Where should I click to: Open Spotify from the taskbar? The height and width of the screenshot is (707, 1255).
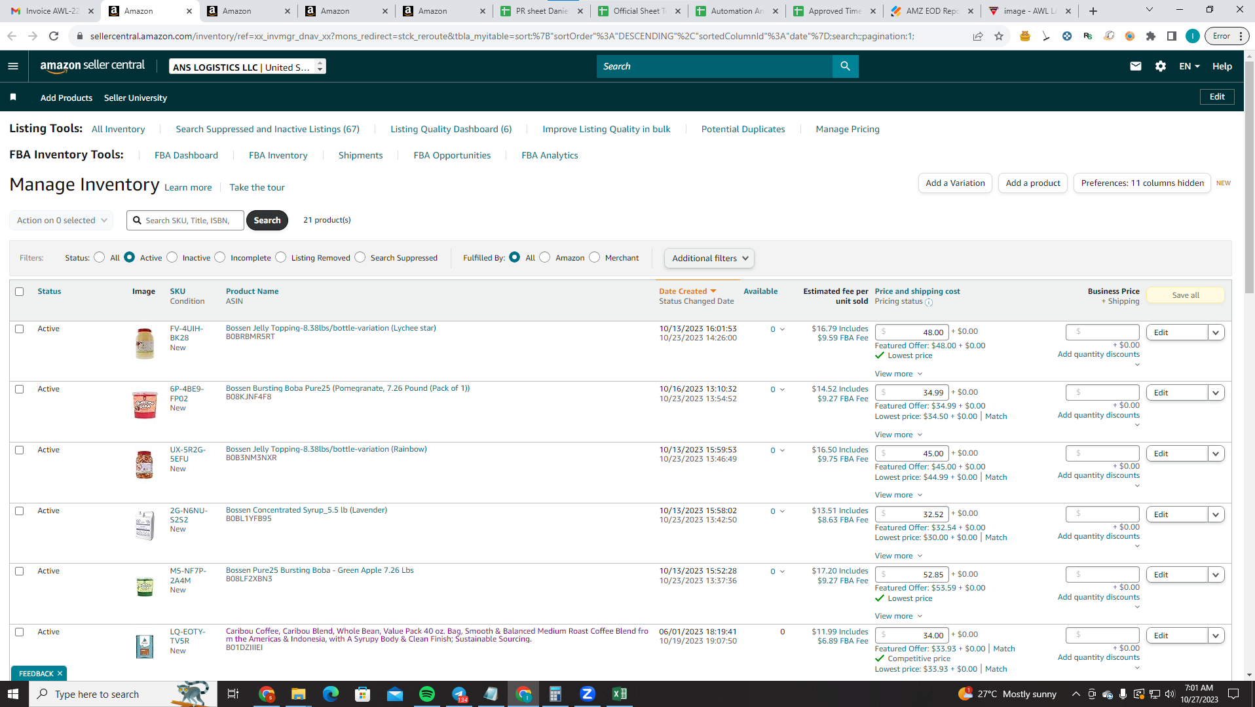(x=427, y=694)
